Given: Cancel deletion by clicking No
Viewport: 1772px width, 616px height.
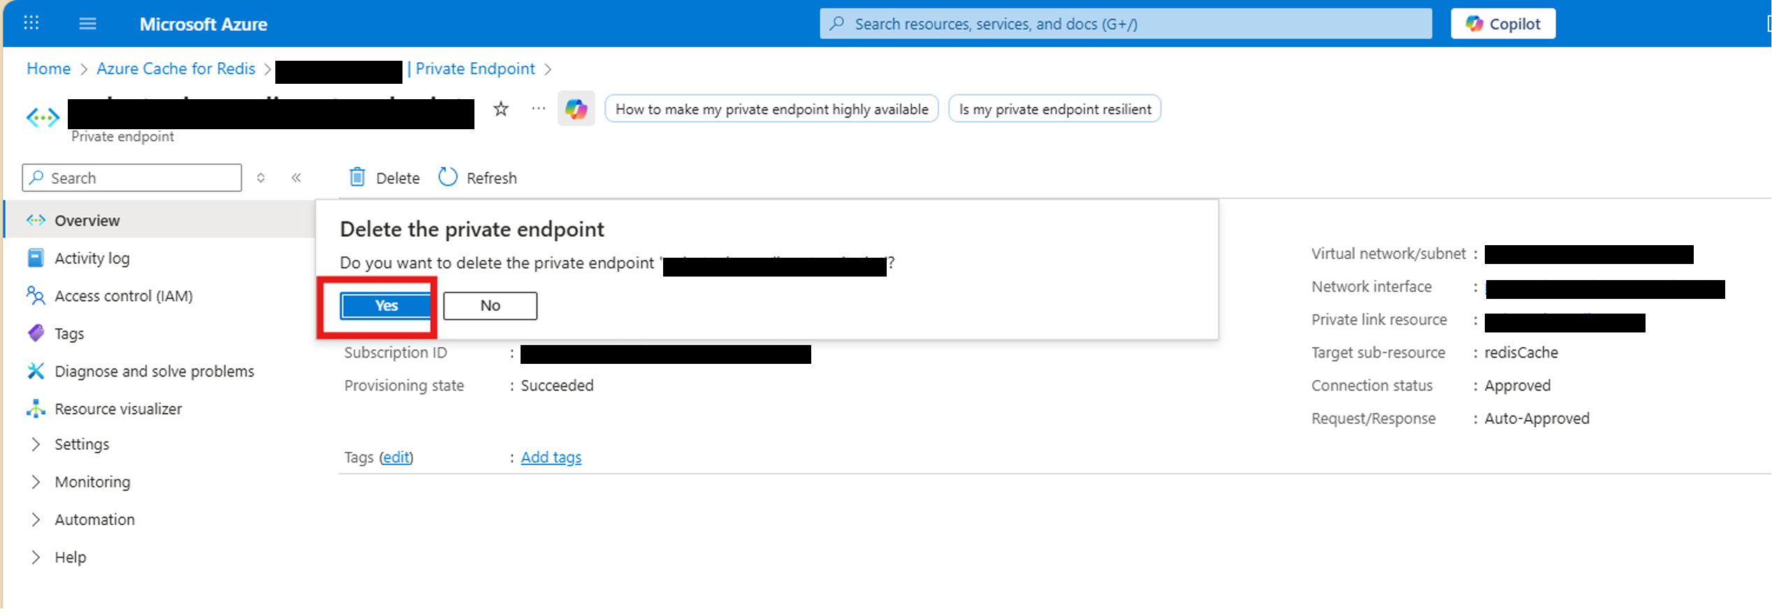Looking at the screenshot, I should tap(490, 306).
